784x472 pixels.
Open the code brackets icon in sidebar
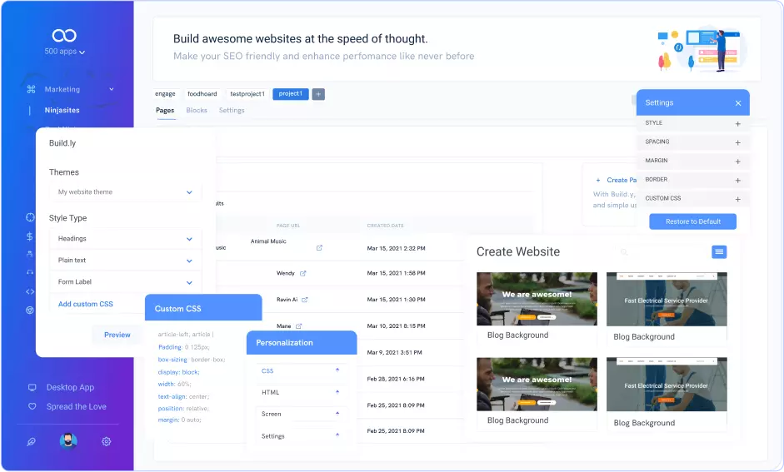(x=30, y=291)
